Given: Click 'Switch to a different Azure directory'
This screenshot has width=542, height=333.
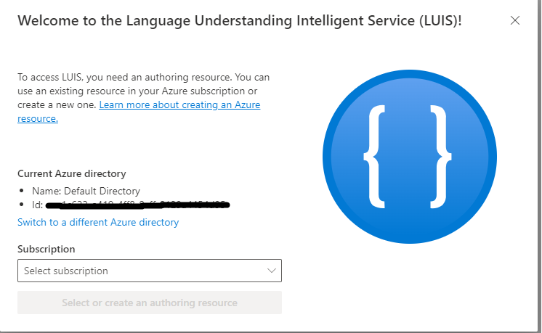Looking at the screenshot, I should tap(98, 222).
